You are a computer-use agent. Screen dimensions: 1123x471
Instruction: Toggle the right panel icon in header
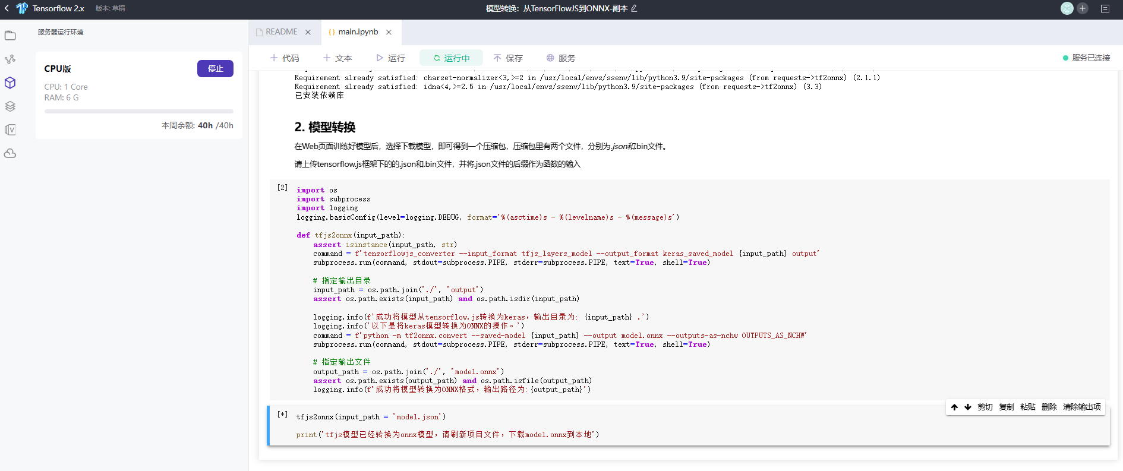(x=1105, y=8)
